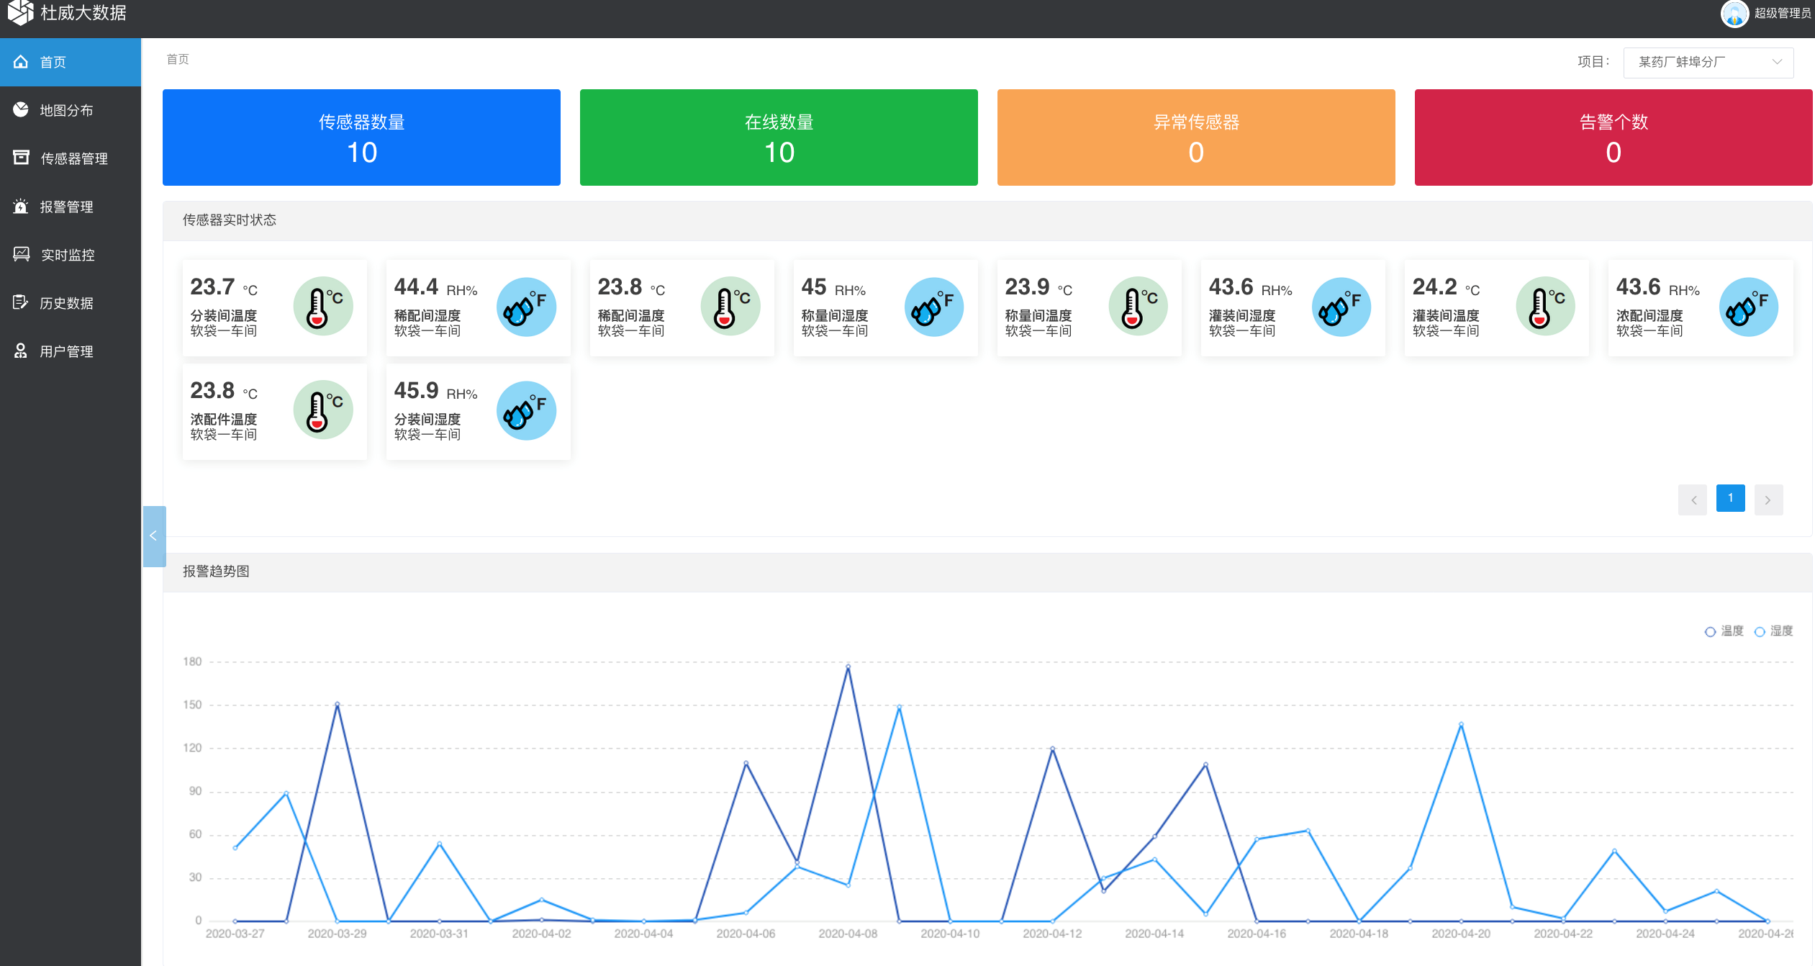Click the 2020-04-08 temperature peak point
Image resolution: width=1815 pixels, height=966 pixels.
[x=848, y=666]
